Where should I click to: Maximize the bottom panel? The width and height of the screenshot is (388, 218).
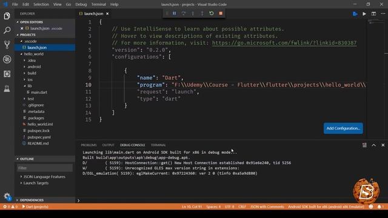click(x=373, y=145)
